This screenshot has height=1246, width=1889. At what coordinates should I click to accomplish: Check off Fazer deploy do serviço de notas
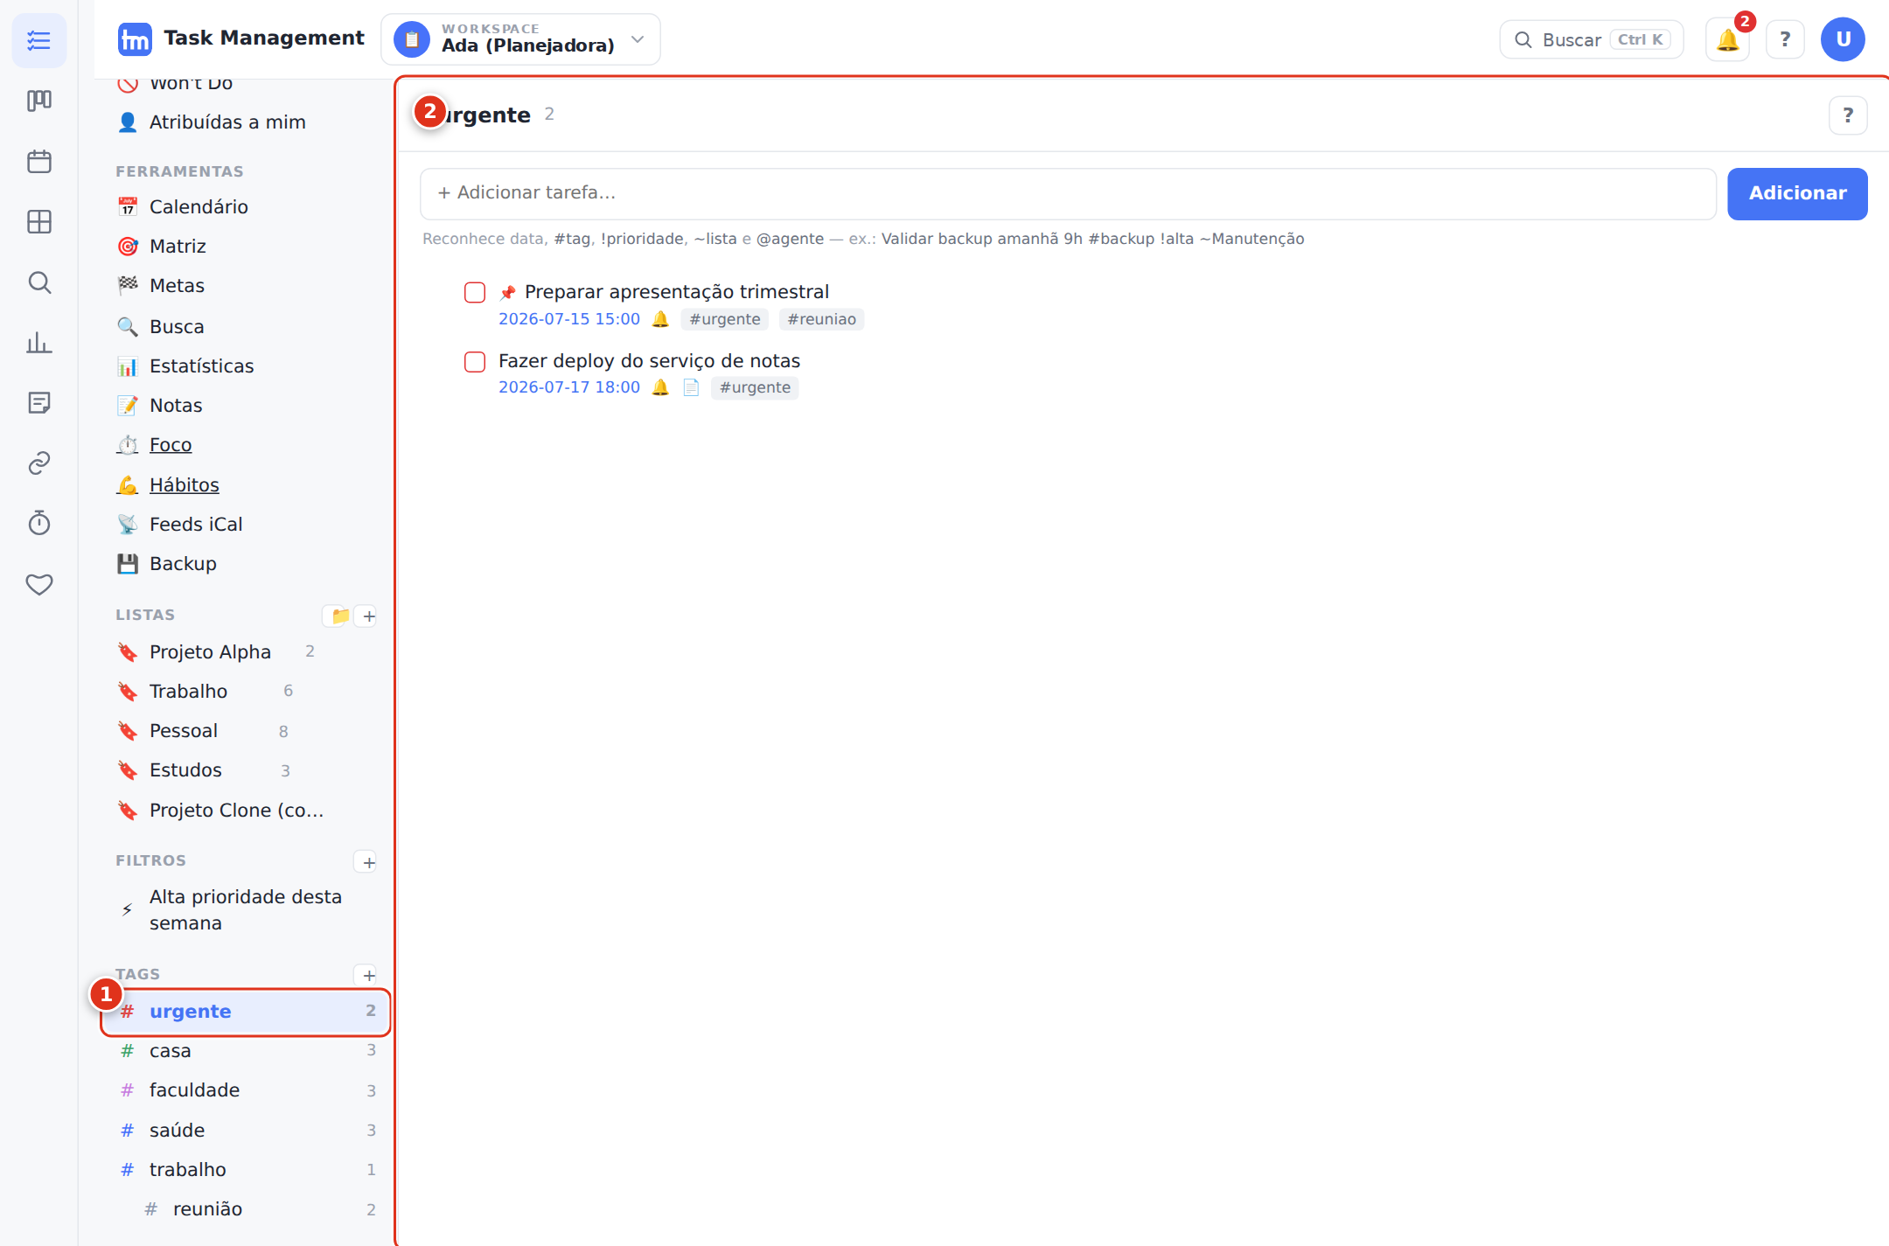pos(475,361)
